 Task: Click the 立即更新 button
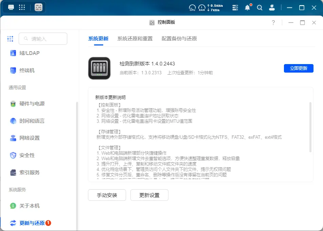pos(299,68)
